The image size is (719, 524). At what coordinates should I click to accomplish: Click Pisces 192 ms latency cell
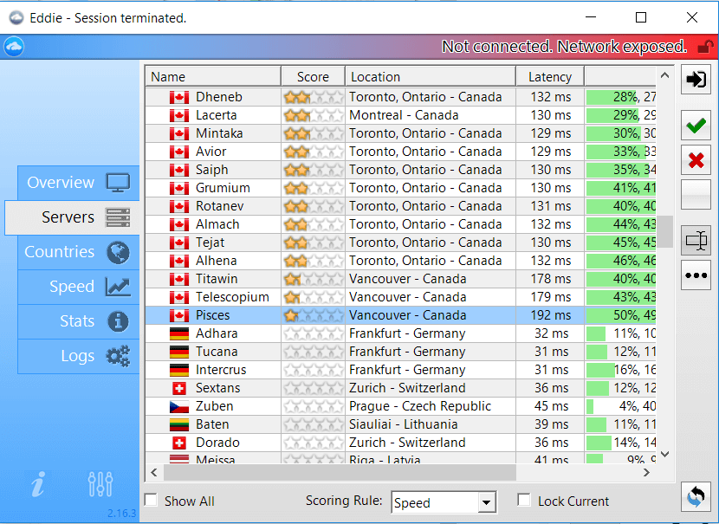550,315
